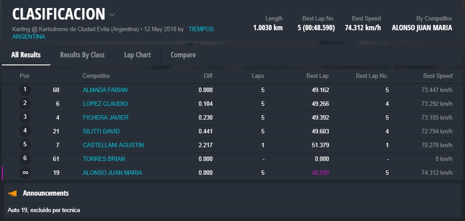Click the Best Lap column header
The image size is (465, 221).
tap(317, 76)
